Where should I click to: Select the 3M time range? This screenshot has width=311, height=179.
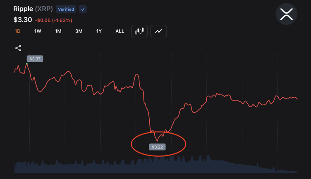coord(79,31)
